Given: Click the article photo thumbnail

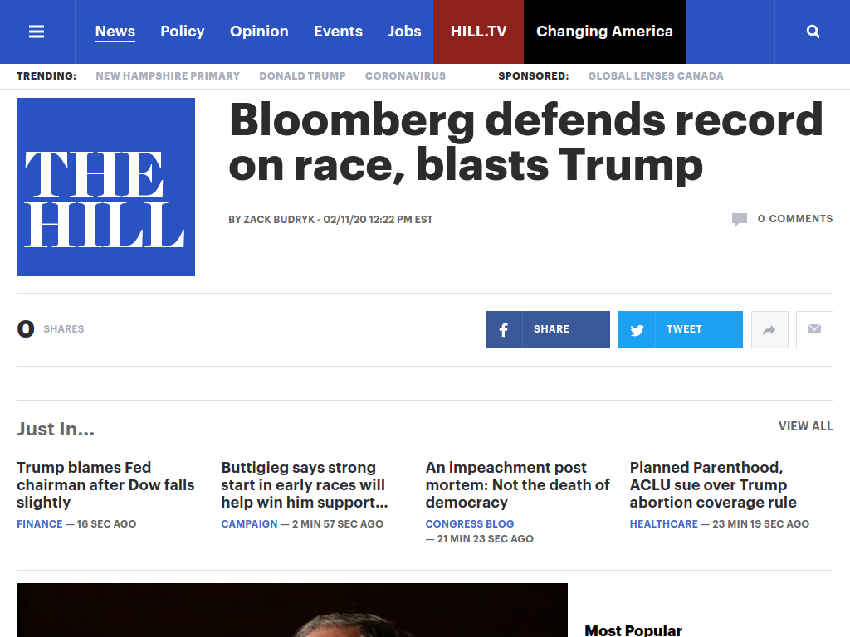Looking at the screenshot, I should coord(292,610).
